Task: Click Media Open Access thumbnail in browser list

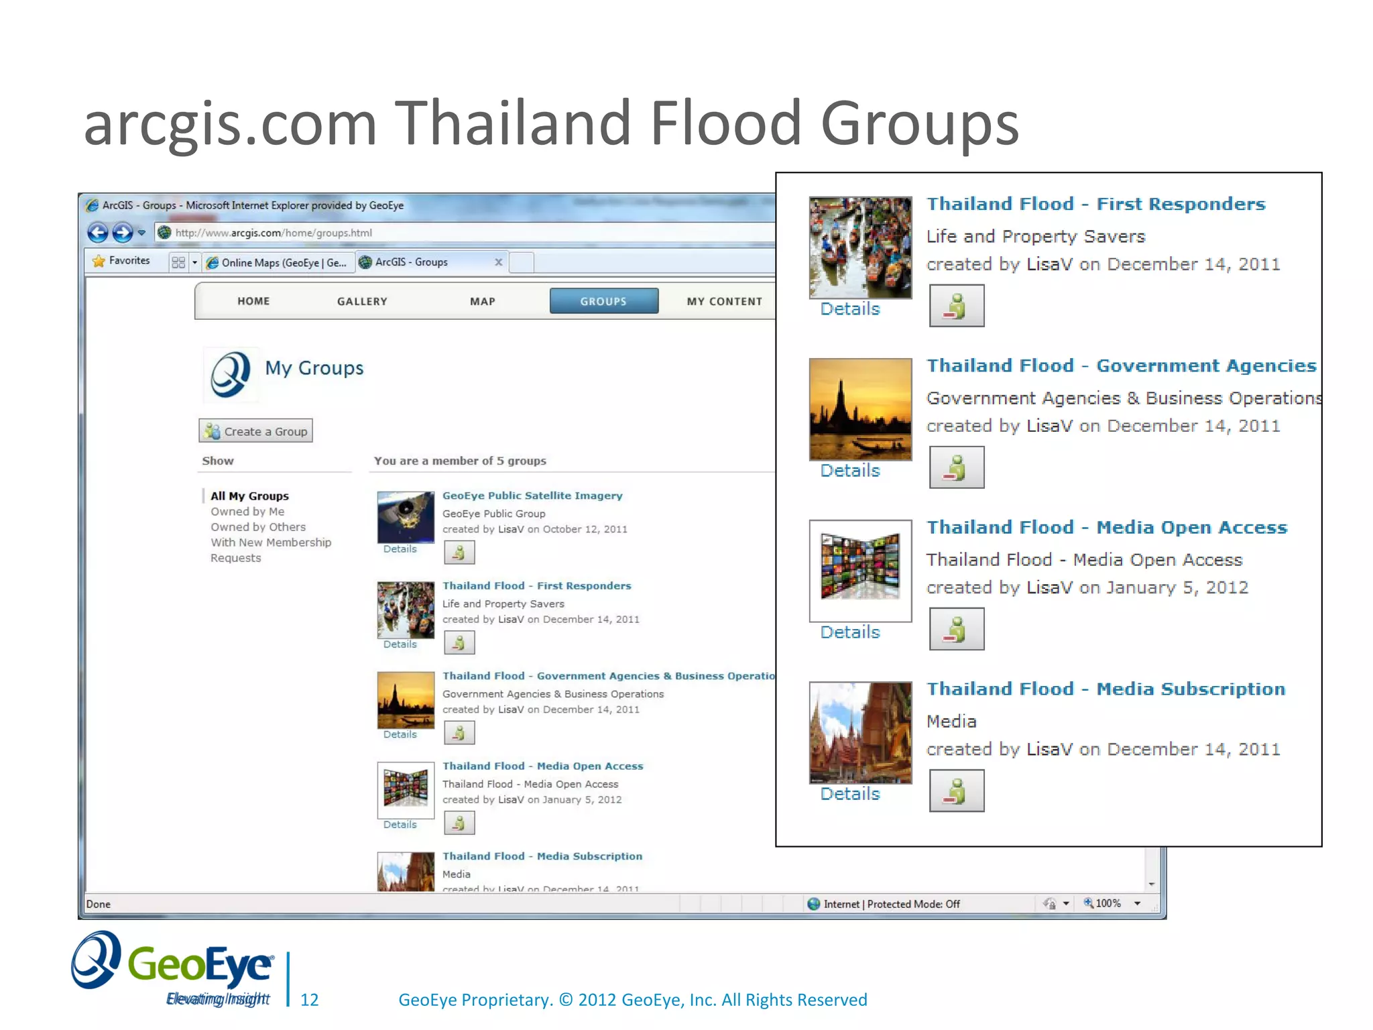Action: (406, 790)
